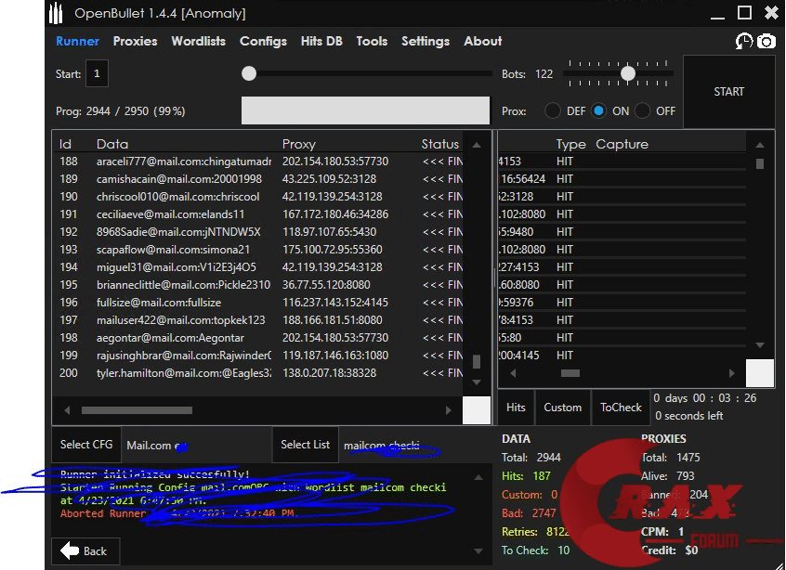786x570 pixels.
Task: Take a screenshot with the camera icon
Action: pos(766,42)
